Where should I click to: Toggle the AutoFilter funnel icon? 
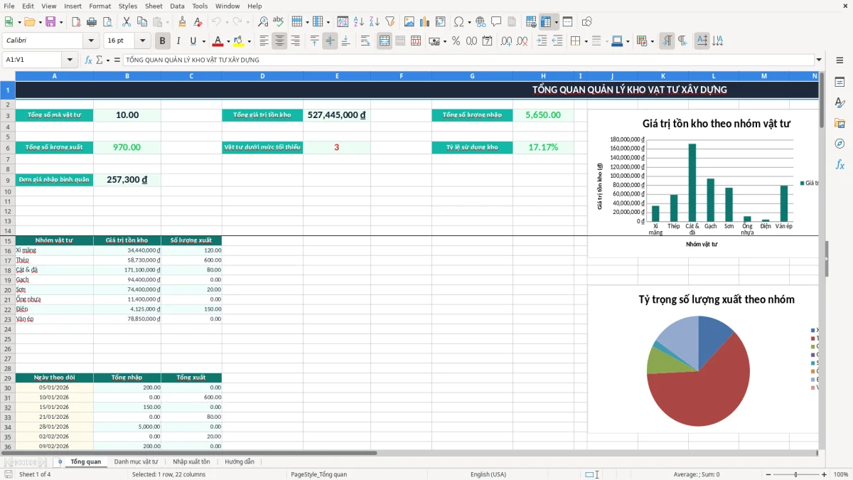click(390, 22)
